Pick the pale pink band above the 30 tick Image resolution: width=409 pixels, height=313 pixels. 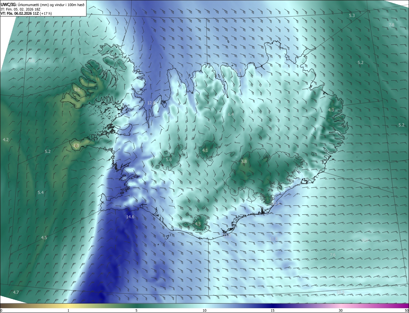(x=341, y=306)
